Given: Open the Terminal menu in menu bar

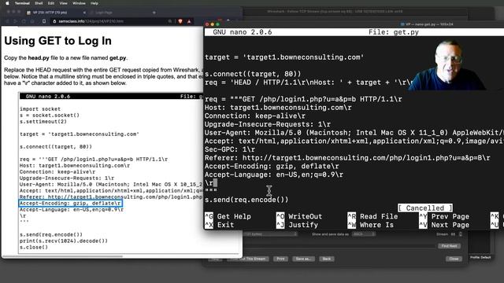Looking at the screenshot, I should tap(22, 3).
